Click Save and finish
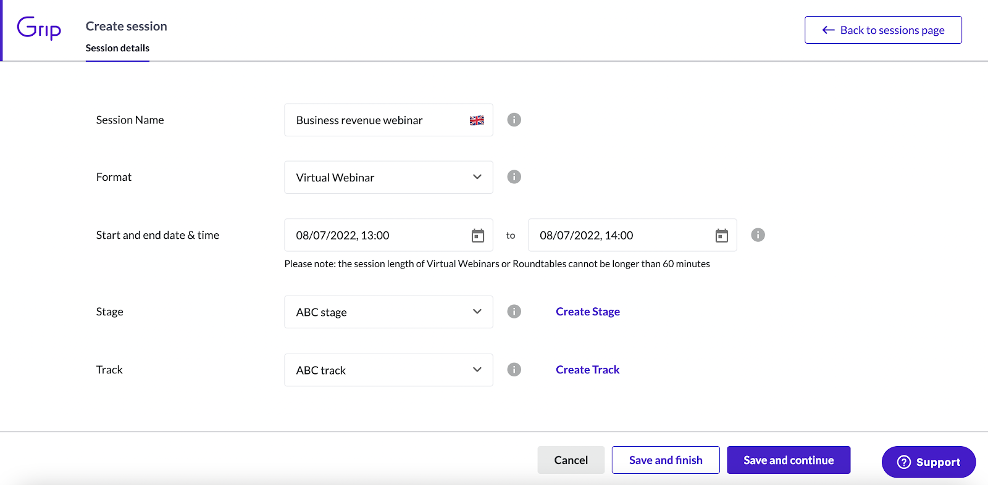This screenshot has height=485, width=988. pyautogui.click(x=666, y=460)
